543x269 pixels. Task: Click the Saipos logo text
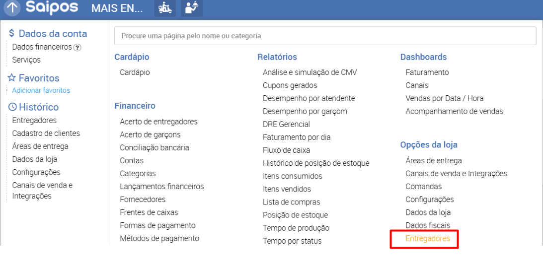click(x=52, y=7)
